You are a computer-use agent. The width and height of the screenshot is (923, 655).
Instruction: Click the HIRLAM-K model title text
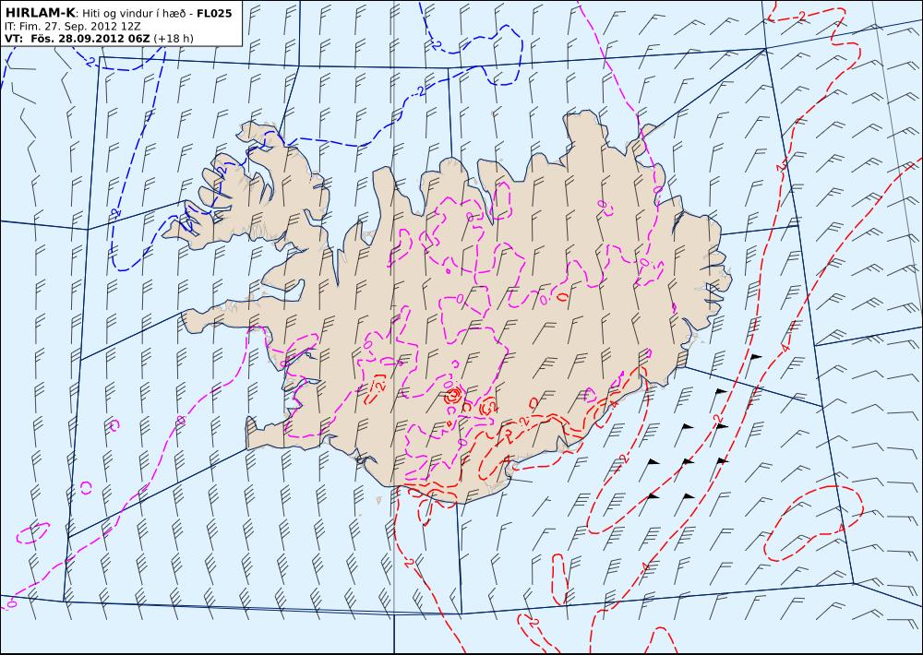point(40,13)
